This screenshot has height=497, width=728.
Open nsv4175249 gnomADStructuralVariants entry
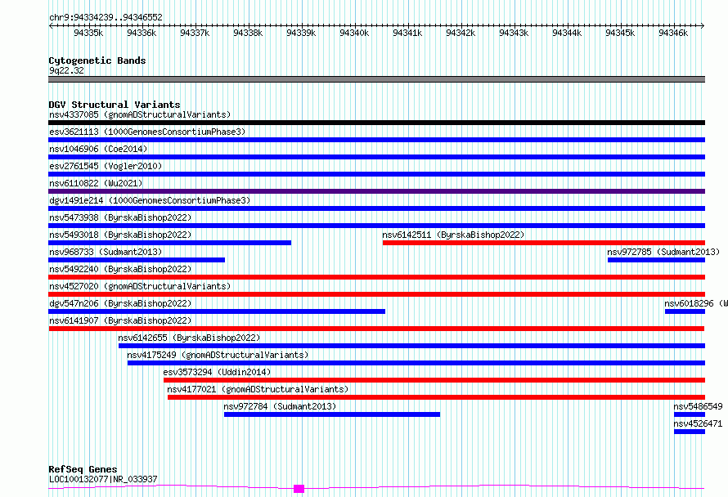click(x=218, y=355)
